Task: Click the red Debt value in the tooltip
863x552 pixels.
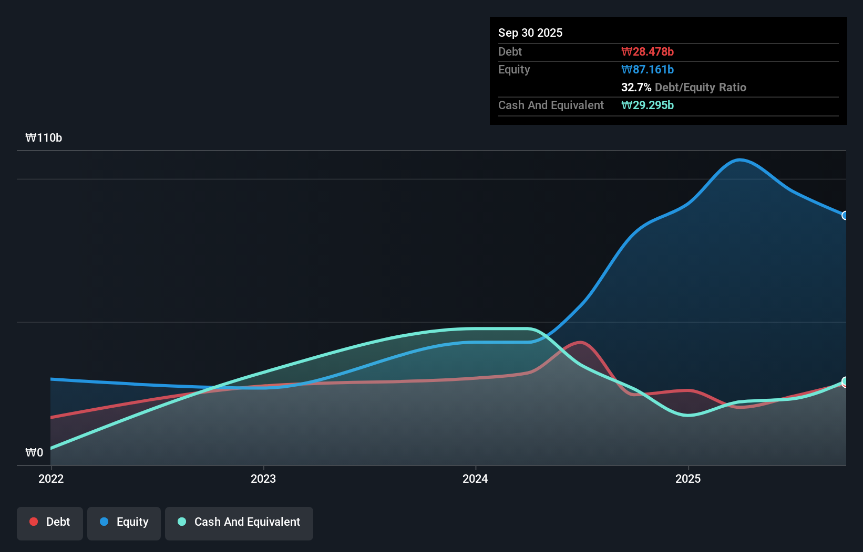Action: [x=648, y=51]
